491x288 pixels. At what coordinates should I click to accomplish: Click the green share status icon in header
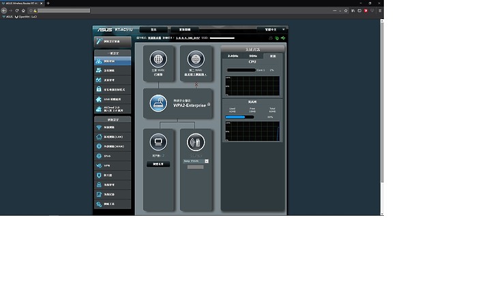tap(283, 38)
